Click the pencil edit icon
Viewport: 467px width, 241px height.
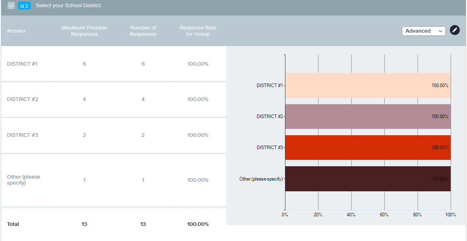(x=455, y=30)
